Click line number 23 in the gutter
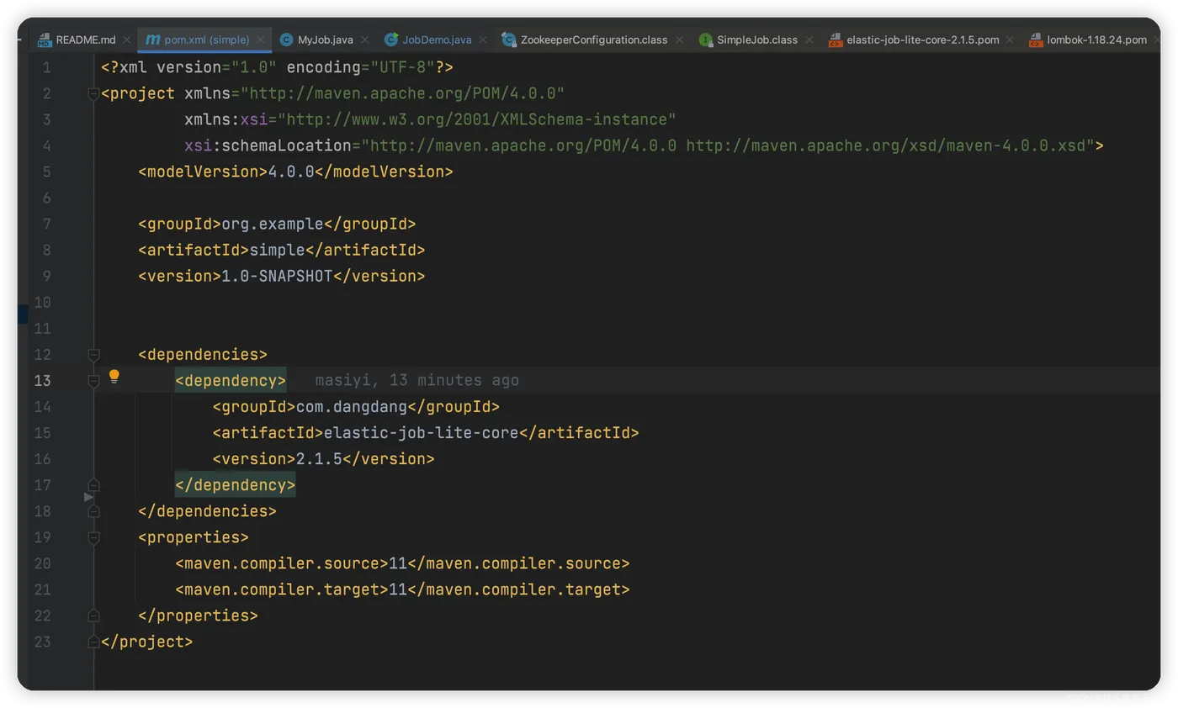The image size is (1178, 708). (x=42, y=642)
